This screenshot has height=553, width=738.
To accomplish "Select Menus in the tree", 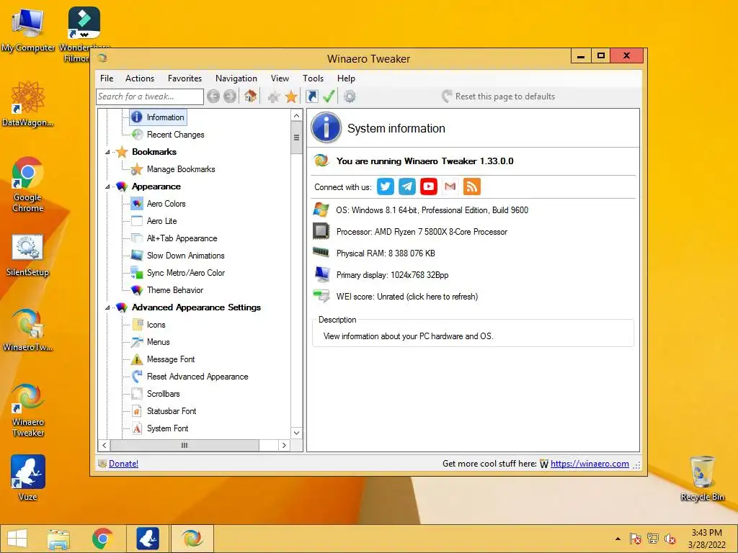I will point(158,342).
